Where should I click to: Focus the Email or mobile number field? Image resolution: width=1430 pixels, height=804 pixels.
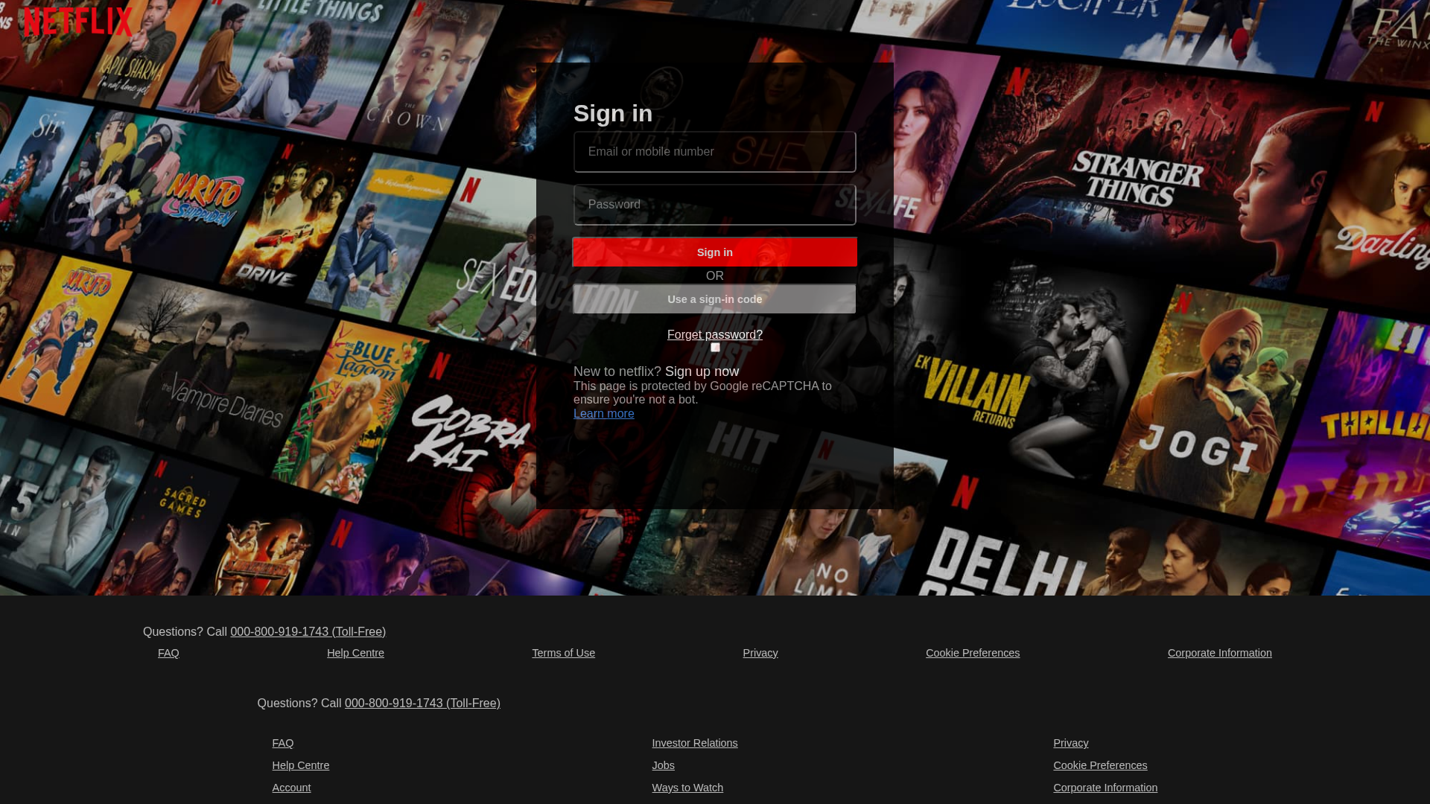pos(715,152)
